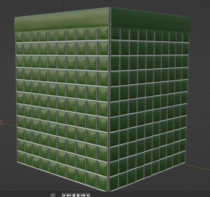This screenshot has width=210, height=197.
Task: Jump to the previous keyframe
Action: tap(69, 195)
